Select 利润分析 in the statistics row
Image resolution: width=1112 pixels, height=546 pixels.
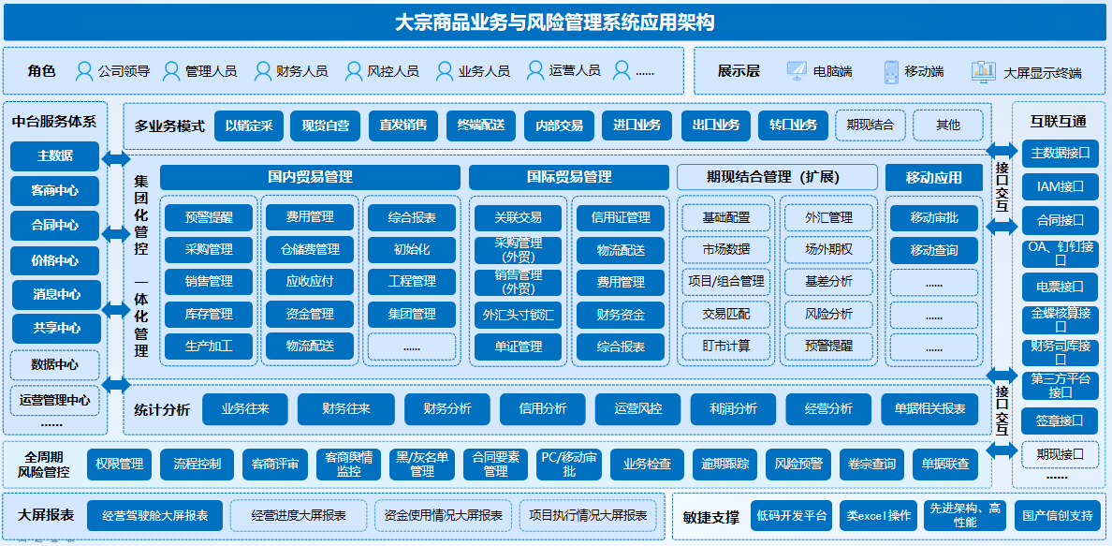pos(734,409)
